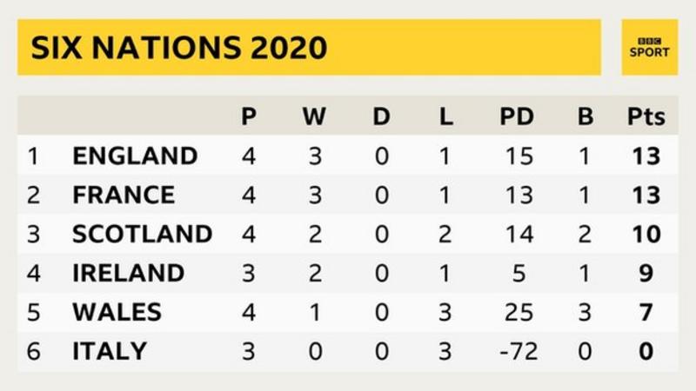This screenshot has height=391, width=696.
Task: Click the Pts column header
Action: 646,116
